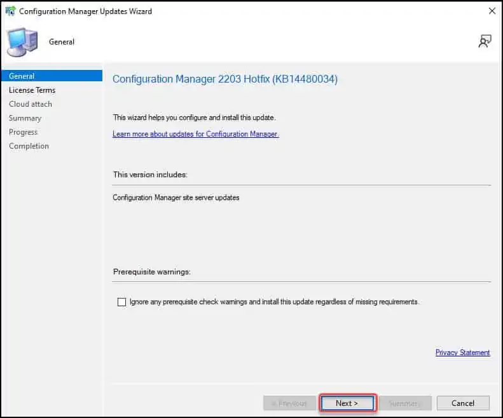503x418 pixels.
Task: Go to the License Terms step
Action: 32,90
